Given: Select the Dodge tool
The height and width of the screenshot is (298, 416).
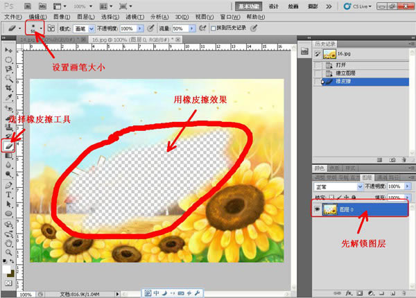Looking at the screenshot, I should [x=8, y=174].
